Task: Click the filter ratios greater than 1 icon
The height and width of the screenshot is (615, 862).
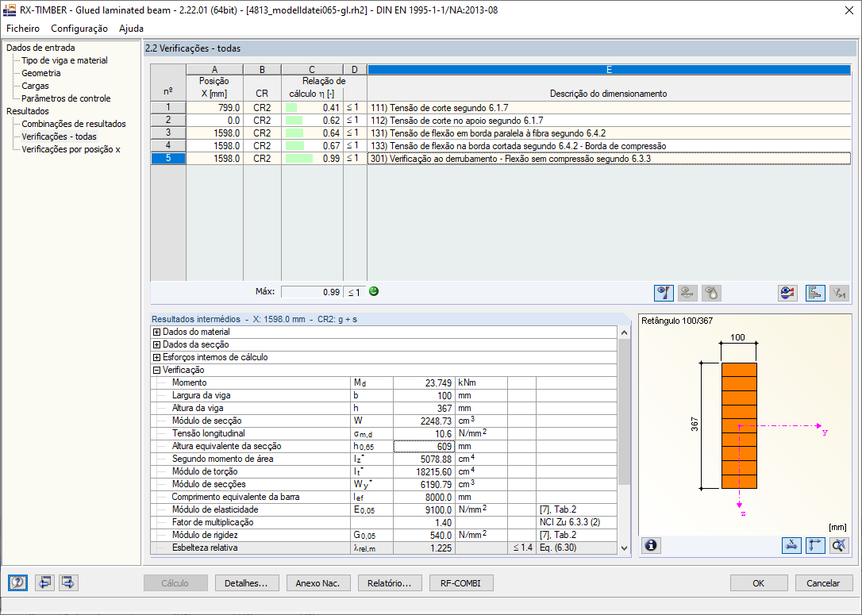Action: coord(839,293)
